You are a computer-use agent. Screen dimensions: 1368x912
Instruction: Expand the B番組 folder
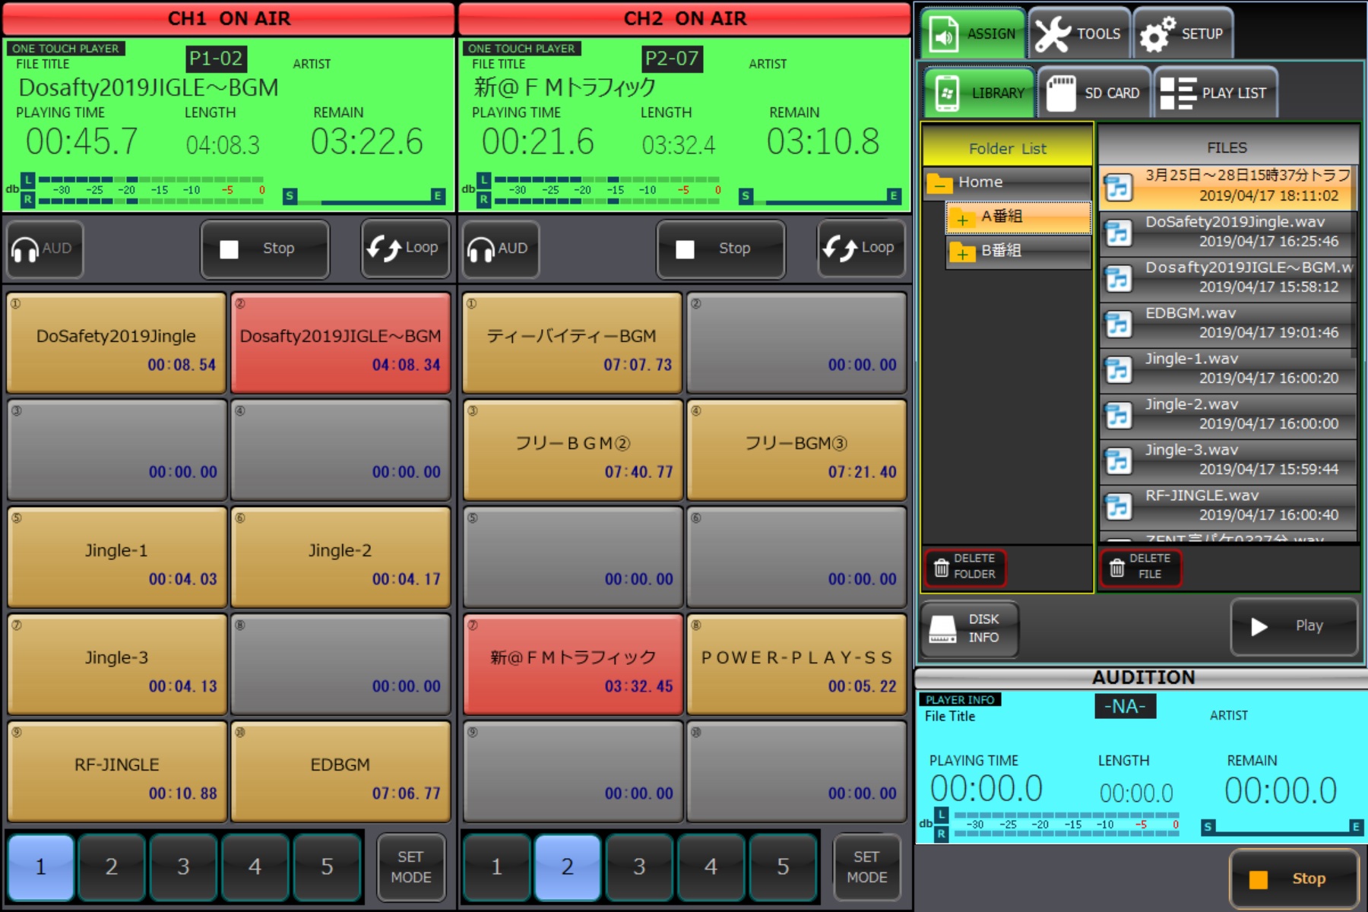[962, 253]
